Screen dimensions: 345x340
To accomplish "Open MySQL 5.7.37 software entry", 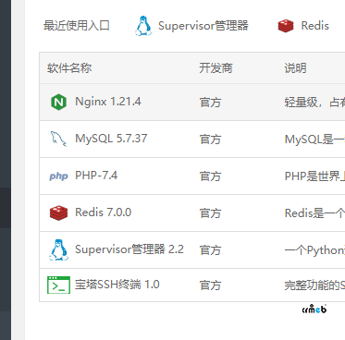I will tap(111, 139).
